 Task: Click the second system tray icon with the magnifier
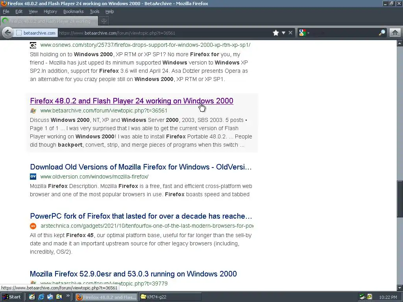tap(369, 297)
